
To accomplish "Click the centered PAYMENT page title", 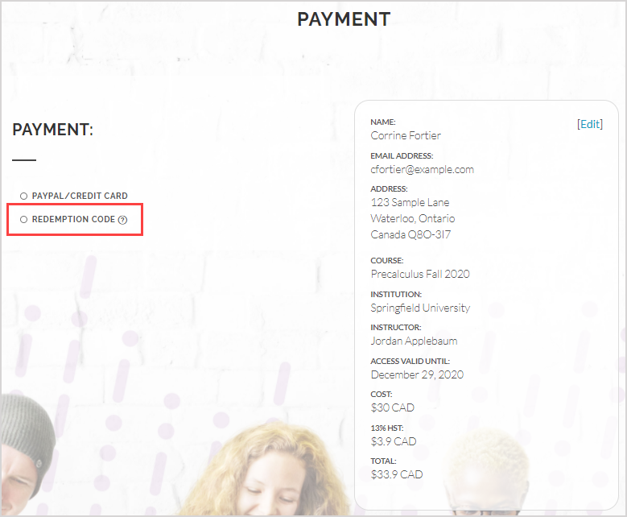I will pos(344,19).
